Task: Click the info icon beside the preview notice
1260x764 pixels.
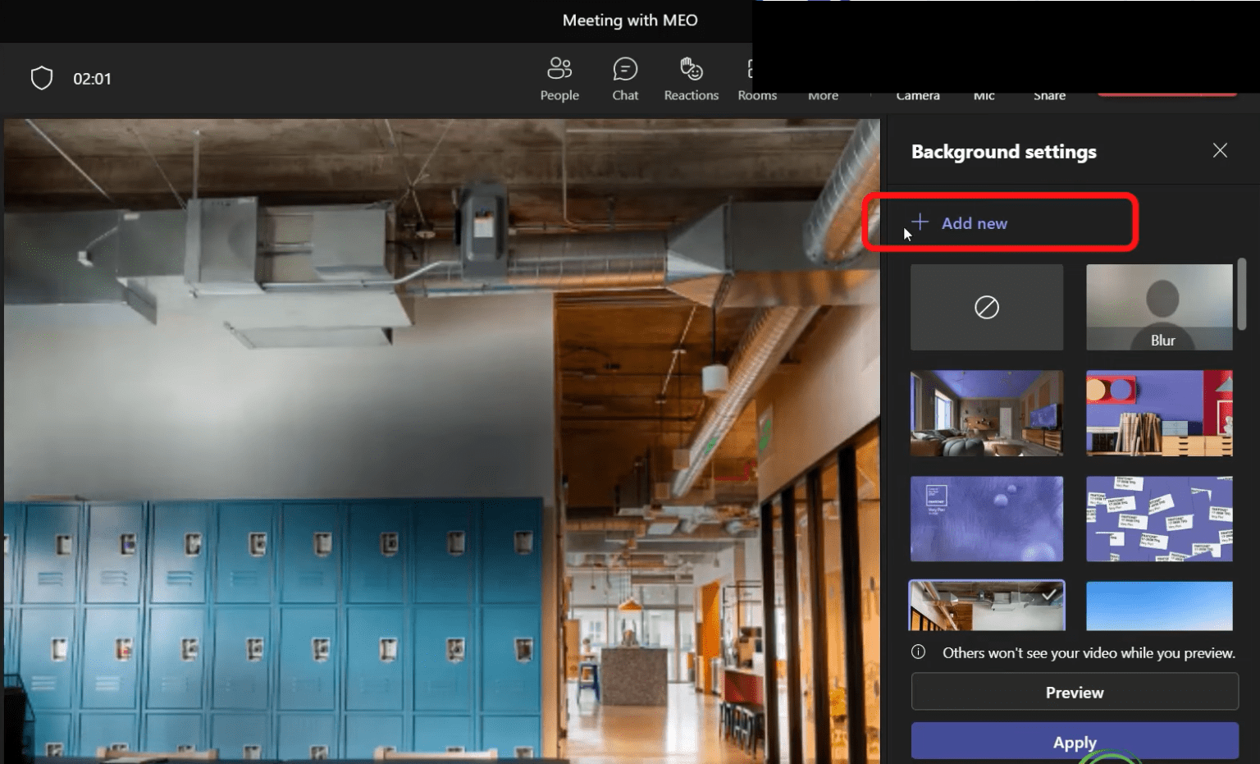Action: [918, 652]
